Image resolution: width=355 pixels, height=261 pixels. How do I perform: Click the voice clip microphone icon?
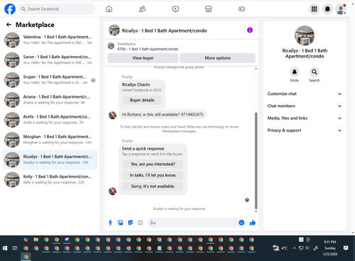pos(110,223)
